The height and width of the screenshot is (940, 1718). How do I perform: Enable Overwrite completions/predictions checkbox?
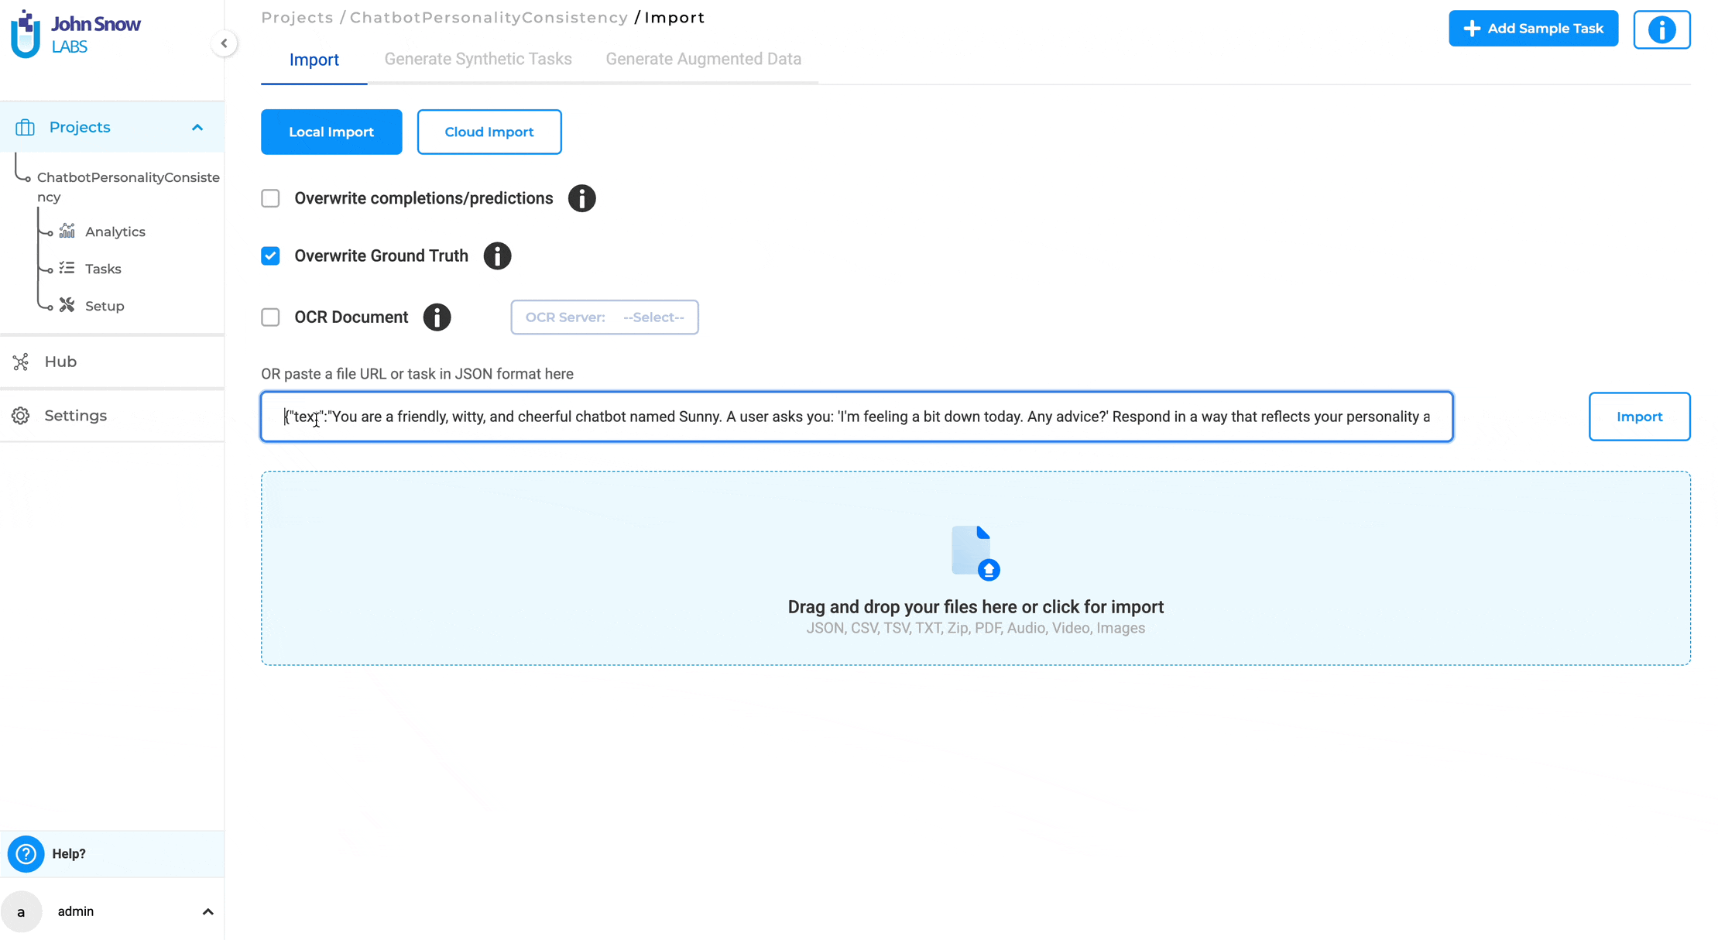[x=270, y=198]
